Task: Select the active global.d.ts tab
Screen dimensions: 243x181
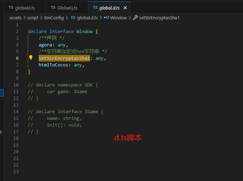Action: [x=109, y=8]
